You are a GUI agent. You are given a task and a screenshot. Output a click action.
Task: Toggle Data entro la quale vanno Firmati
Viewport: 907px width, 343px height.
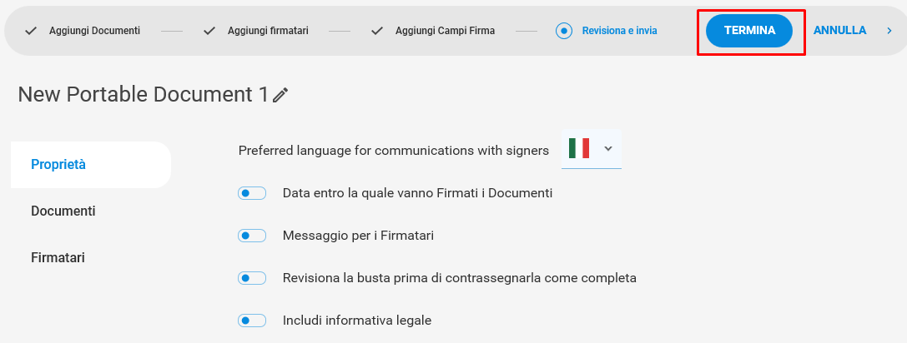[x=252, y=193]
